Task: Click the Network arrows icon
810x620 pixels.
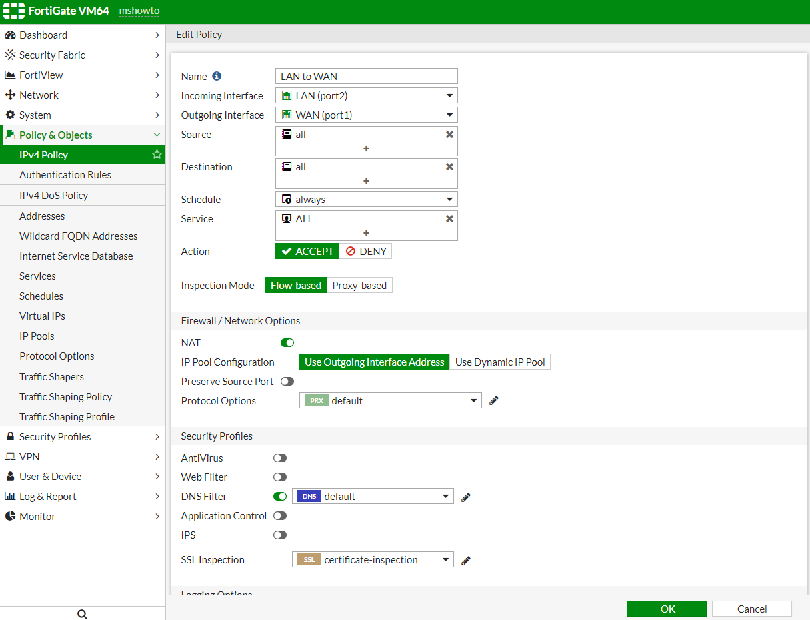Action: pyautogui.click(x=10, y=95)
